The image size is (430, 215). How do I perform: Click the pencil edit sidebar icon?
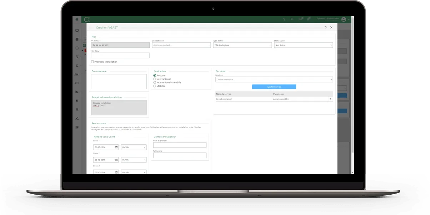pyautogui.click(x=77, y=118)
